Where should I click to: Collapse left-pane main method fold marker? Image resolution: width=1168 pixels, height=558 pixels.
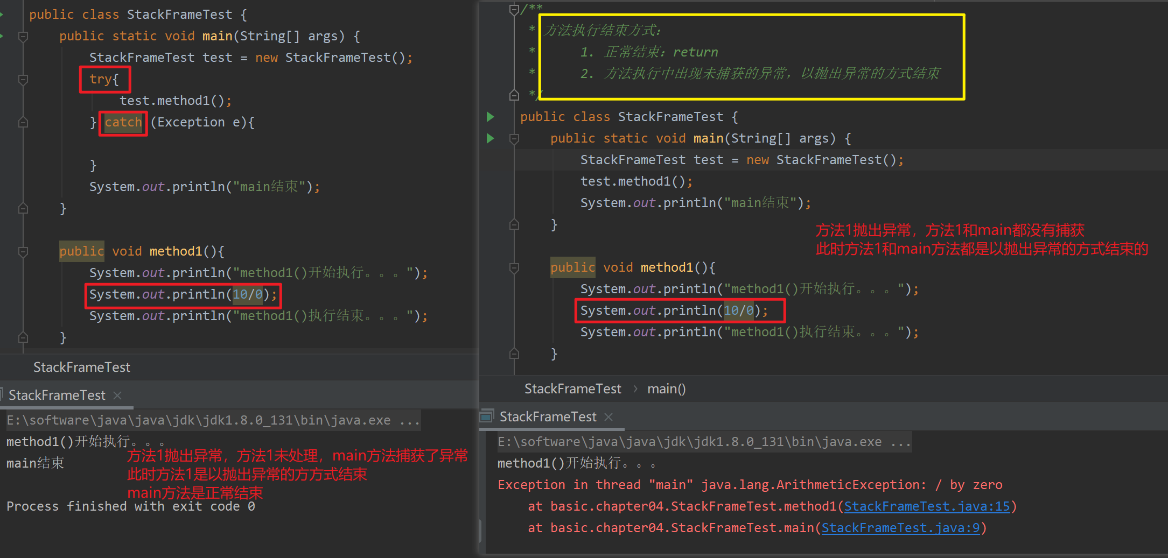[x=23, y=36]
